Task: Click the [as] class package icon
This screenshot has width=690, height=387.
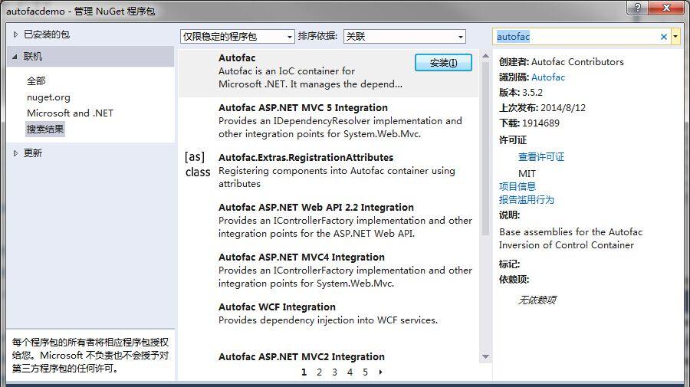Action: pos(197,164)
